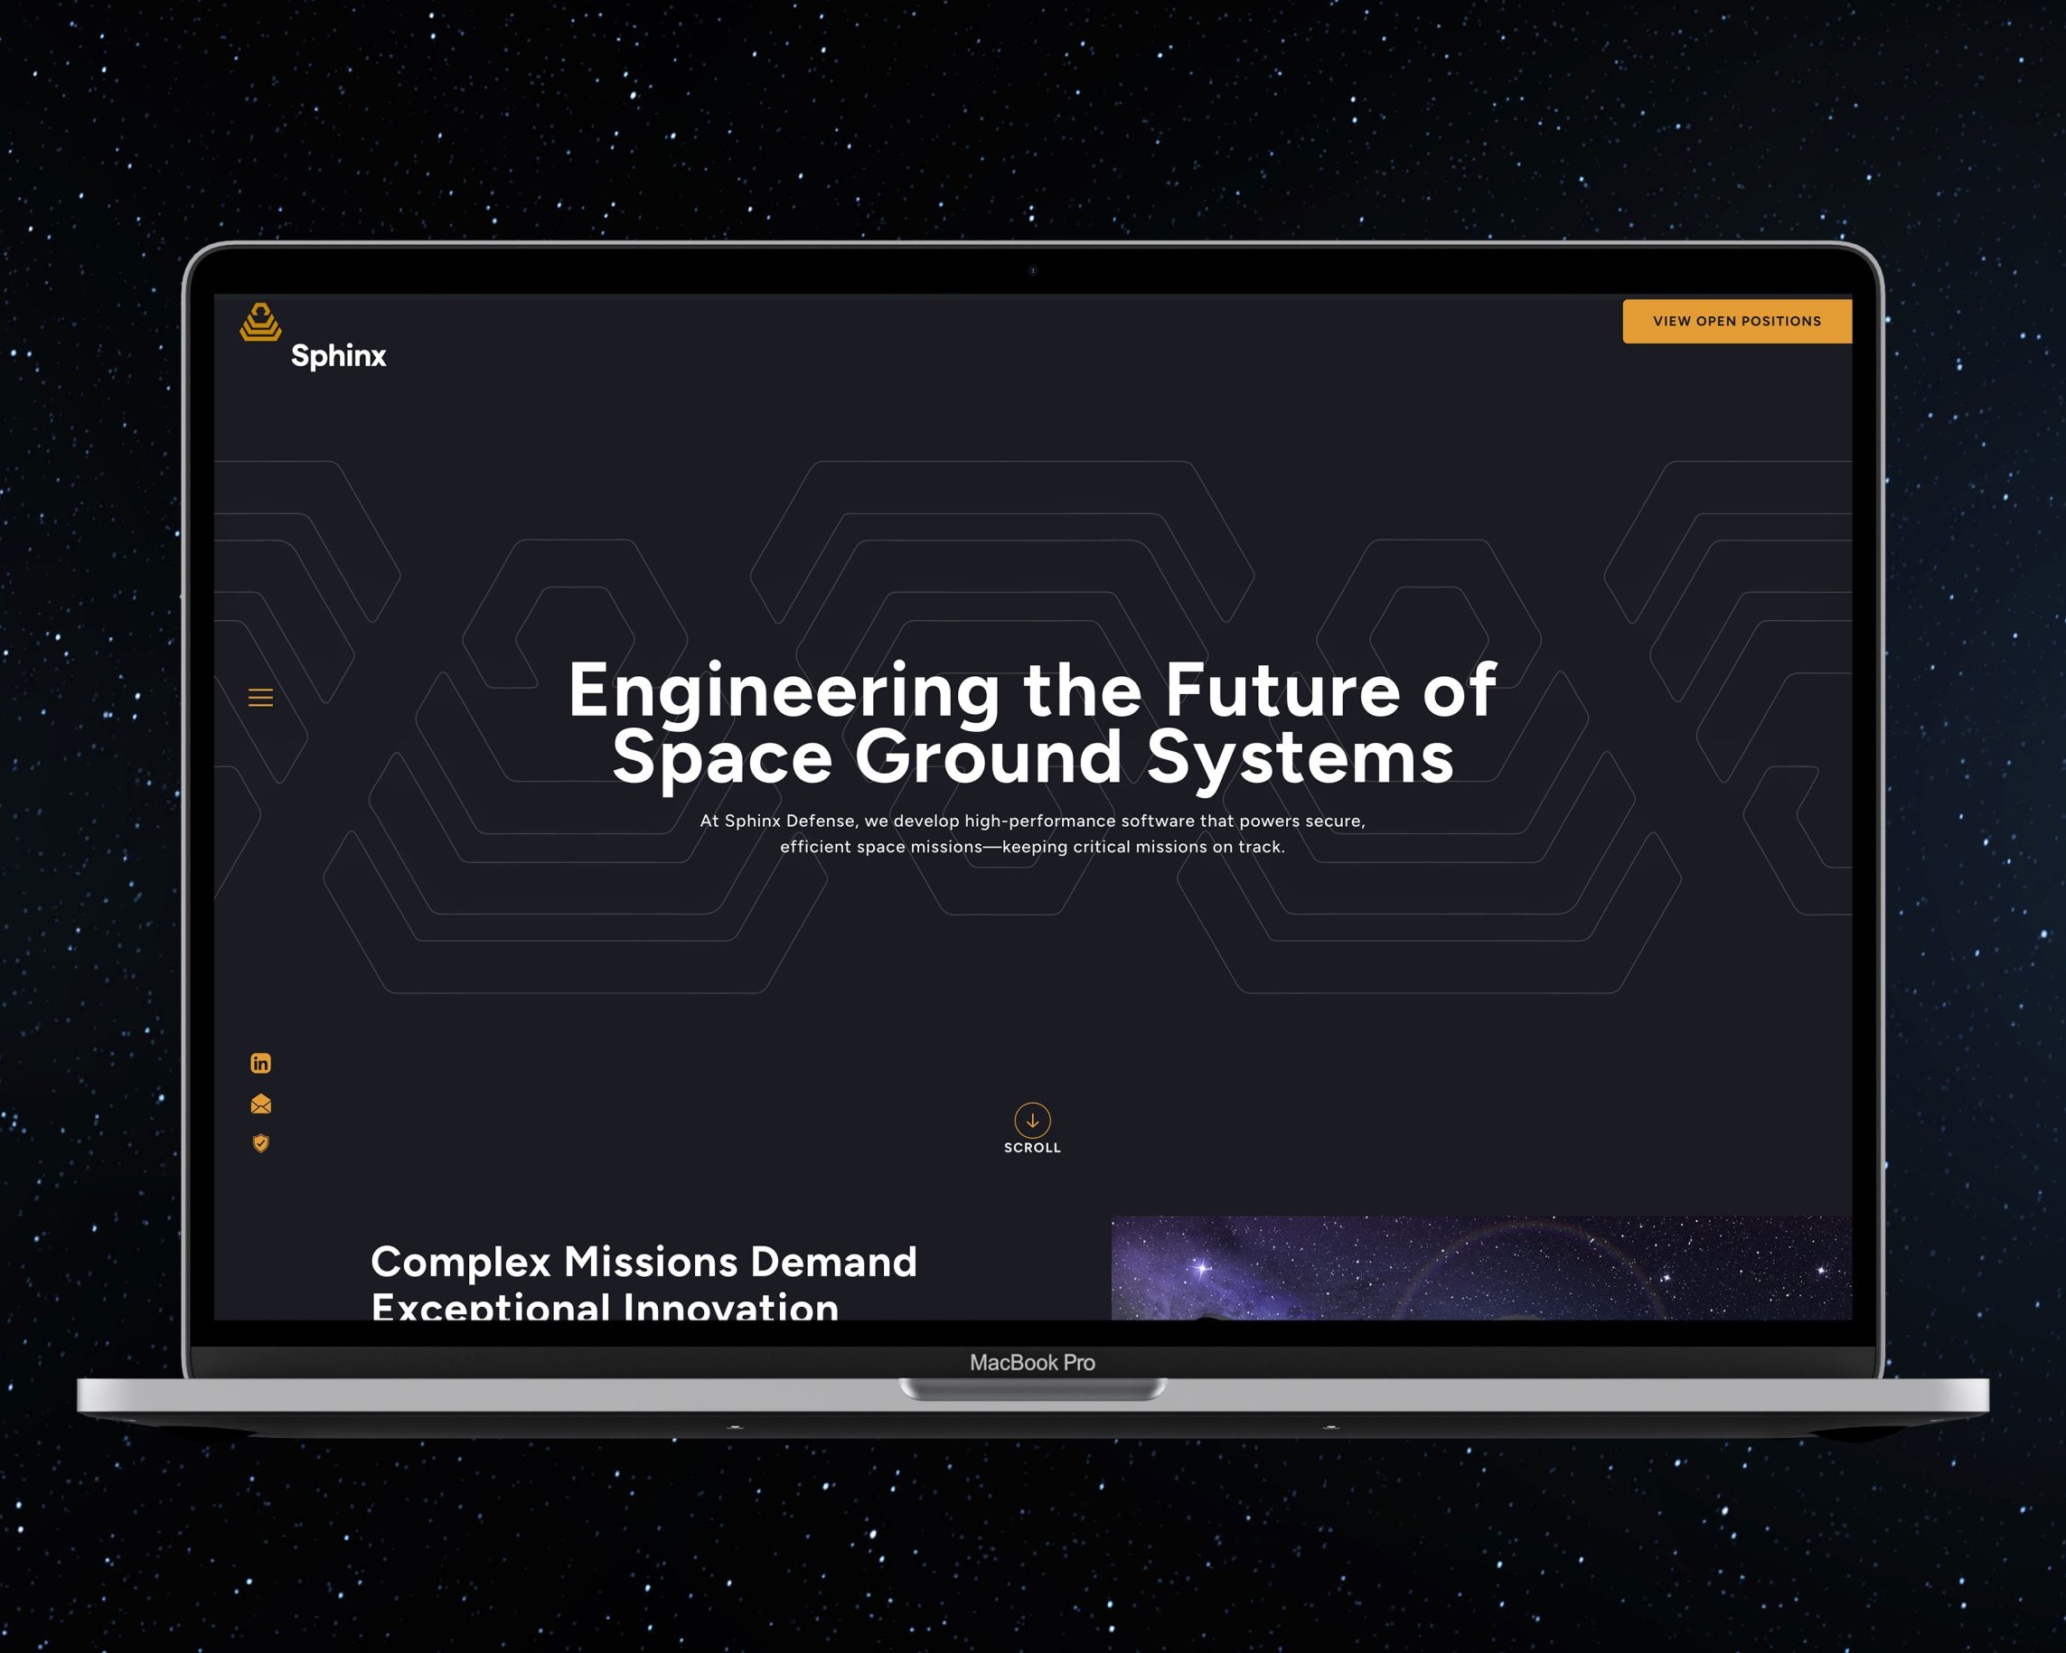Viewport: 2066px width, 1653px height.
Task: Click the purple starry space image
Action: click(x=1480, y=1267)
